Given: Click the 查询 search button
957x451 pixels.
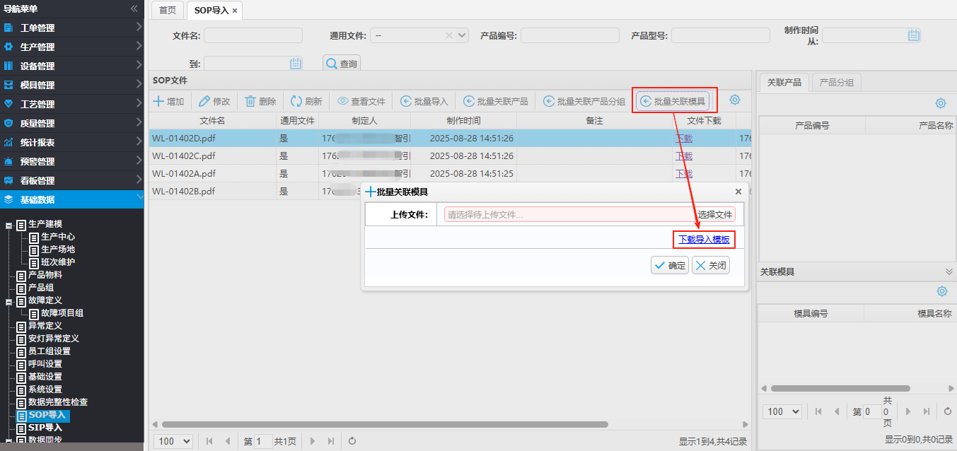Looking at the screenshot, I should [342, 64].
